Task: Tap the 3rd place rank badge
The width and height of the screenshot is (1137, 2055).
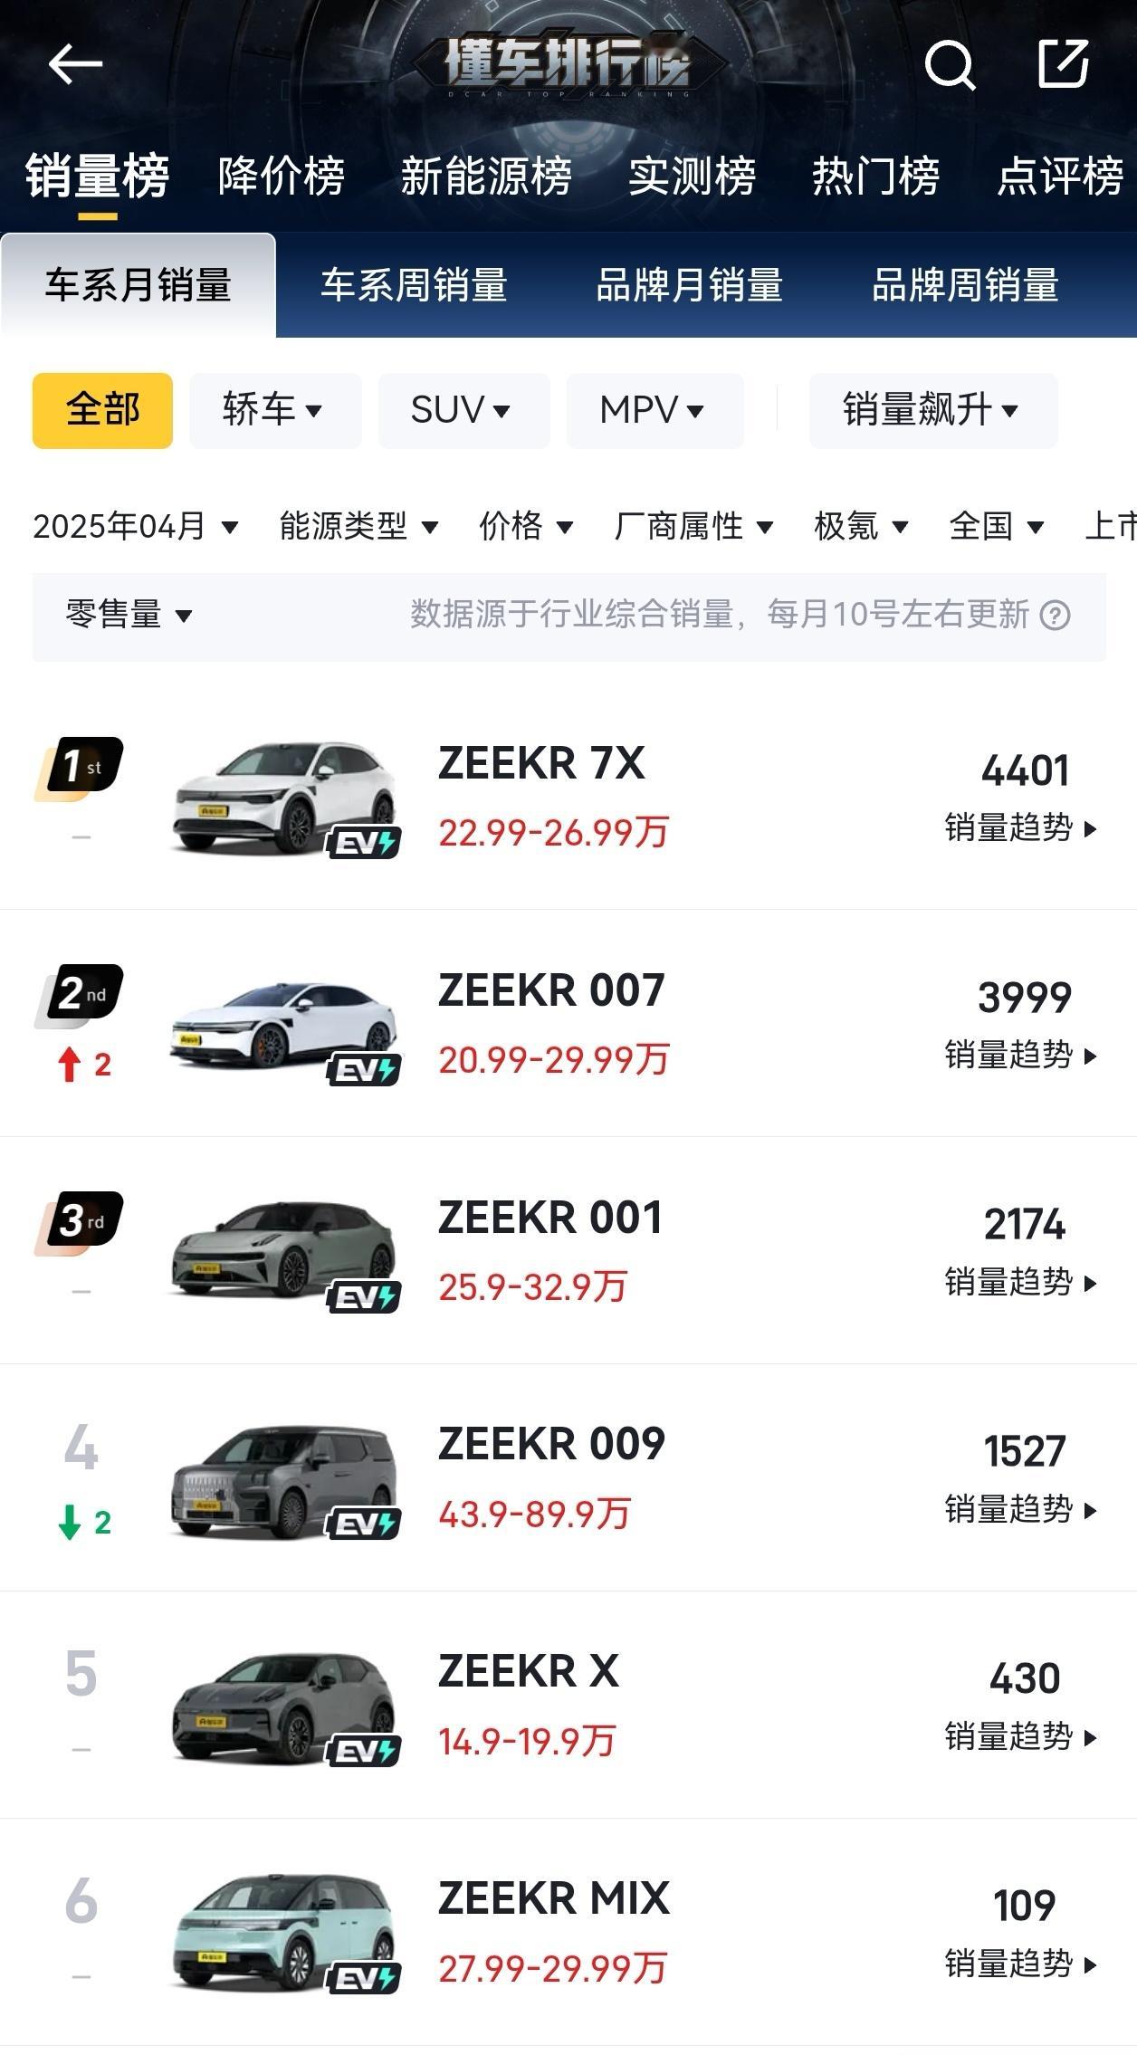Action: (x=79, y=1223)
